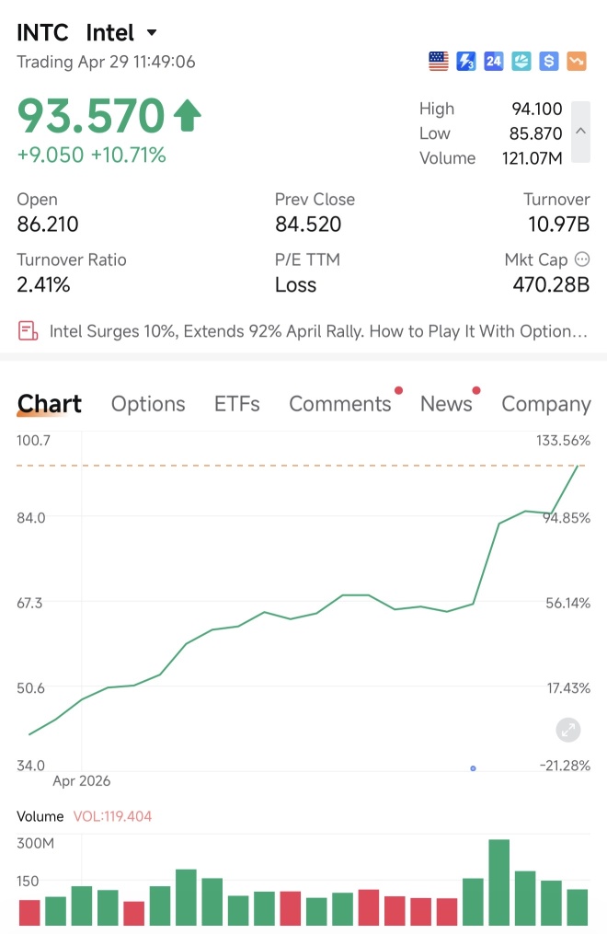
Task: Open the blue lightning level-3 quotes icon
Action: (466, 62)
